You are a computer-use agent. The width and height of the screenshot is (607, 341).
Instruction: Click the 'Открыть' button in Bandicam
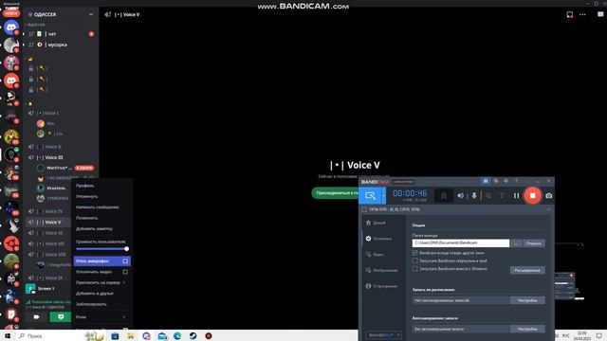[x=534, y=243]
